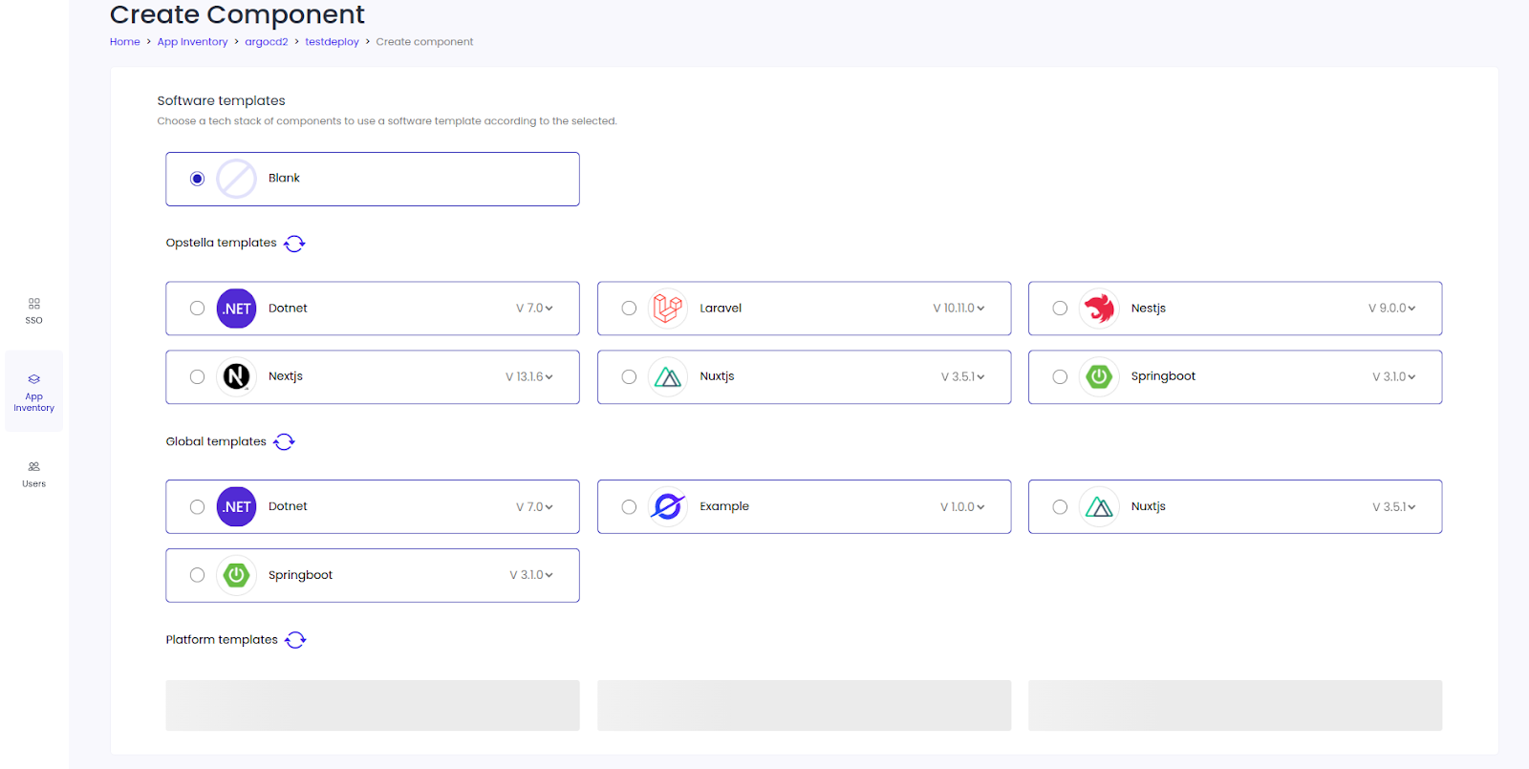The width and height of the screenshot is (1529, 769).
Task: Refresh the Global templates list
Action: (x=284, y=442)
